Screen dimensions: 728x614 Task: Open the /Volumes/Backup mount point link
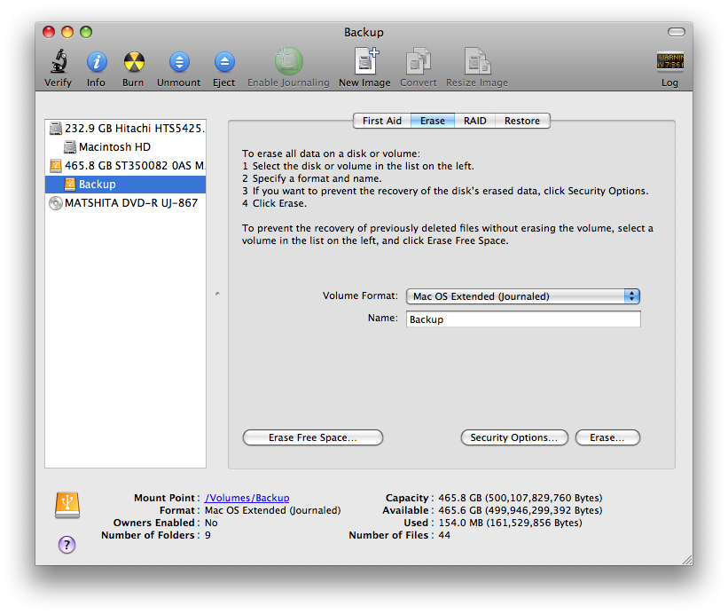[247, 498]
